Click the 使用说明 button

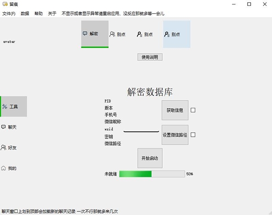pos(150,57)
